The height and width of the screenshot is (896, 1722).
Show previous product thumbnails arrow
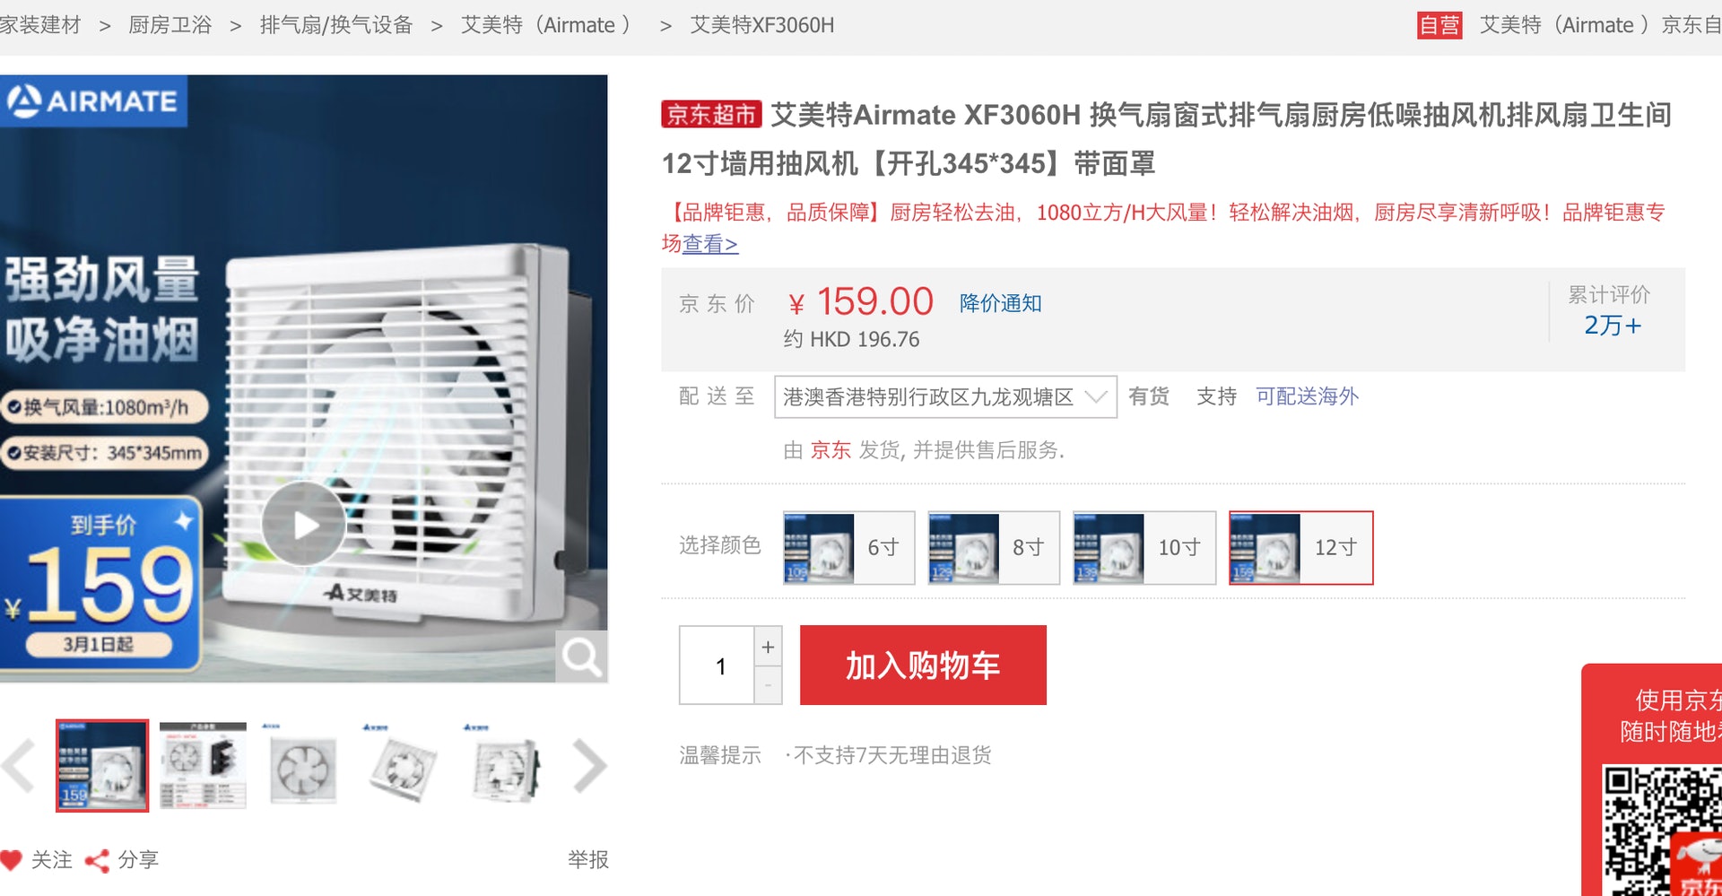point(18,766)
